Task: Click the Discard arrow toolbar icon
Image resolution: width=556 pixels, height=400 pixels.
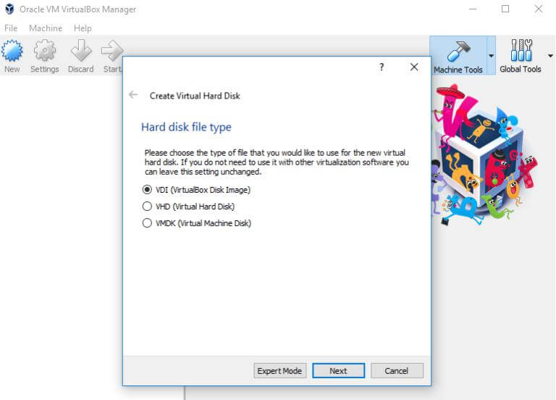Action: 81,51
